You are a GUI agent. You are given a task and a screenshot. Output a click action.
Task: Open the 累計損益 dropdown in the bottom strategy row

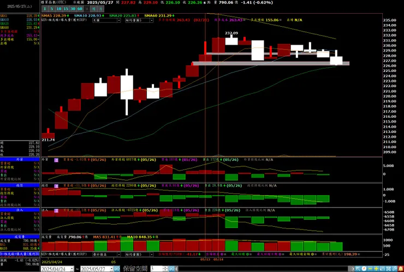(x=106, y=254)
